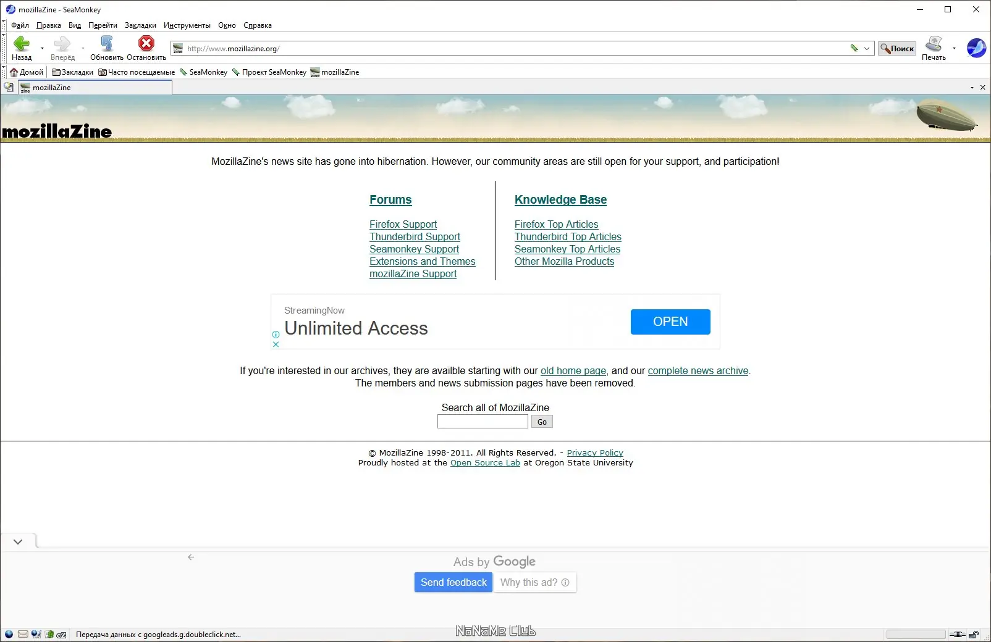991x642 pixels.
Task: Click the back arrow in the ad feedback panel
Action: 191,557
